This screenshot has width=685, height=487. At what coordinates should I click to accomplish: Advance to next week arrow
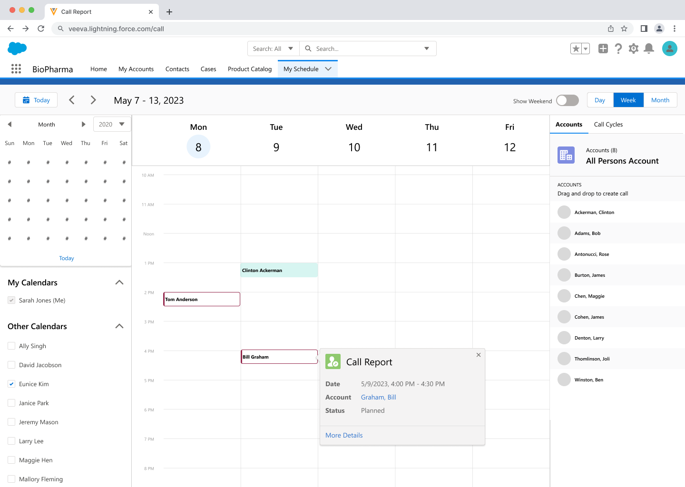click(93, 100)
